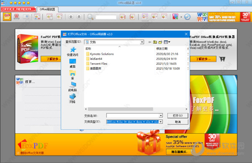This screenshot has height=163, width=252.
Task: Minimize the Office阅读器 main window
Action: (x=232, y=2)
